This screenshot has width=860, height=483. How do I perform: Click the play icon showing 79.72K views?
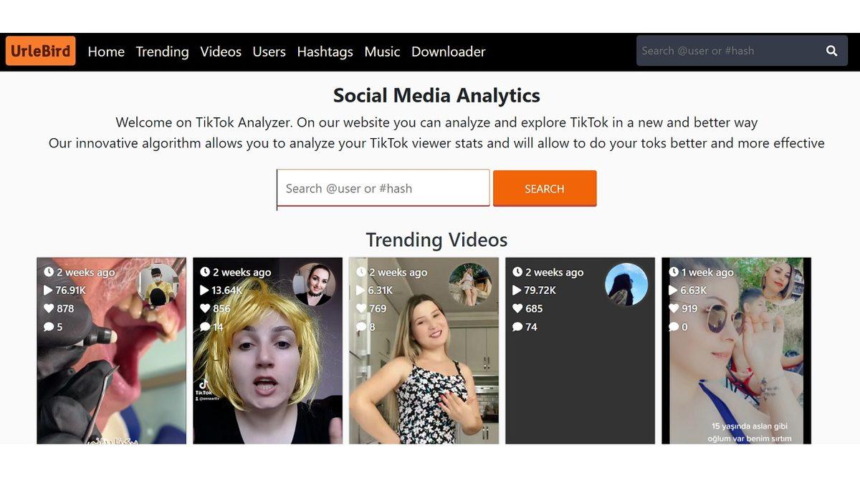click(x=517, y=291)
